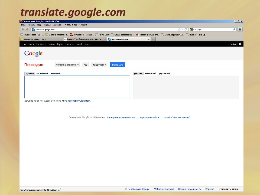
Task: Select source language немецкий
Action: 55,73
